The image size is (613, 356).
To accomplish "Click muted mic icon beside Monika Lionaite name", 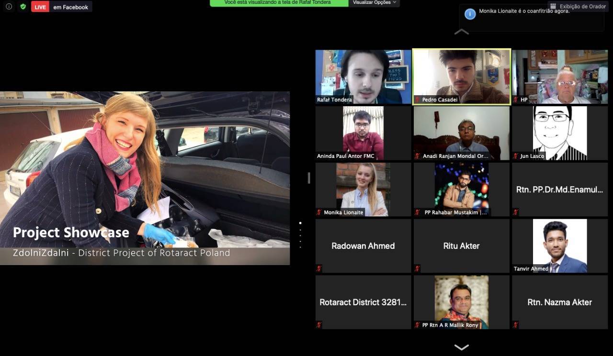I will pyautogui.click(x=319, y=212).
